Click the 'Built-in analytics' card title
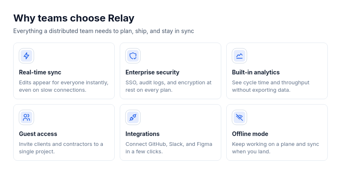341x174 pixels. [x=256, y=72]
